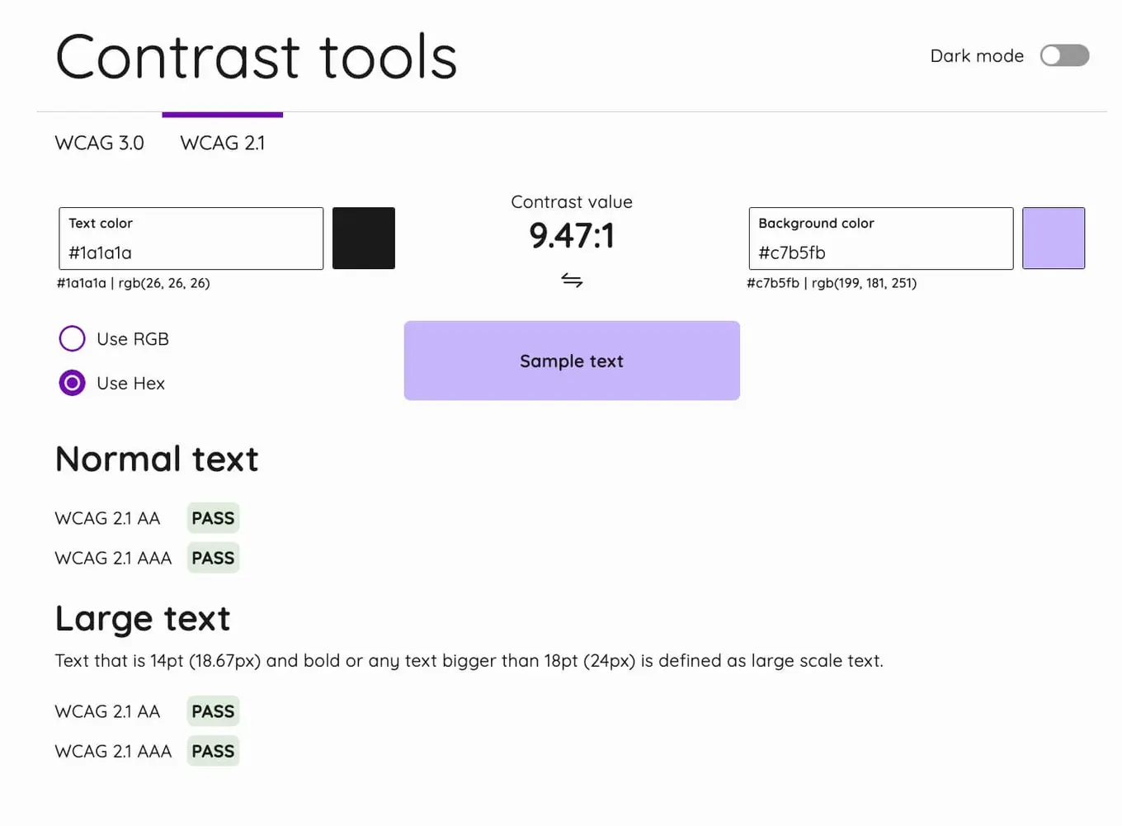Select the Use Hex radio button
This screenshot has height=826, width=1122.
[x=72, y=383]
